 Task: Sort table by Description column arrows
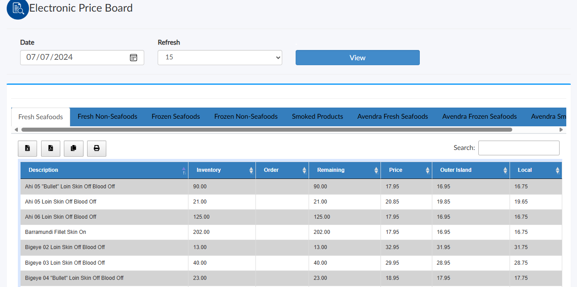pyautogui.click(x=184, y=171)
